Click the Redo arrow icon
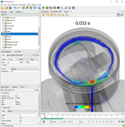 click(19, 8)
